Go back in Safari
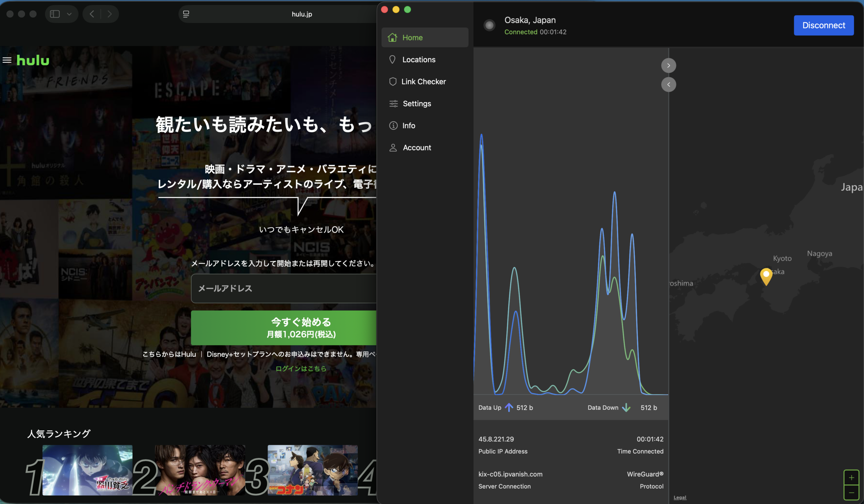This screenshot has height=504, width=864. tap(91, 14)
